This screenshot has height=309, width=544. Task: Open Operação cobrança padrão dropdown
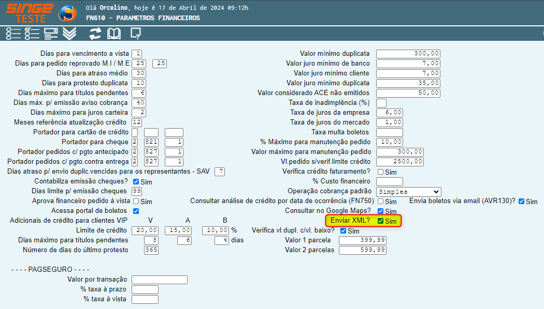coord(408,192)
